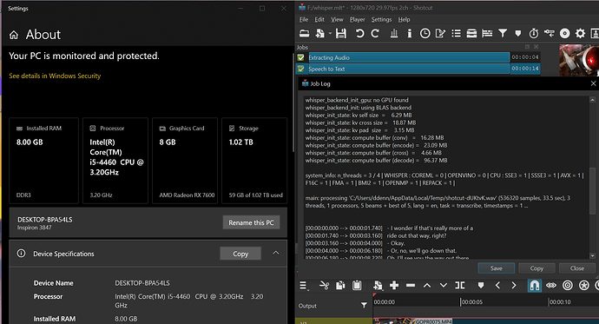
Task: Open History panel icon
Action: point(549,34)
